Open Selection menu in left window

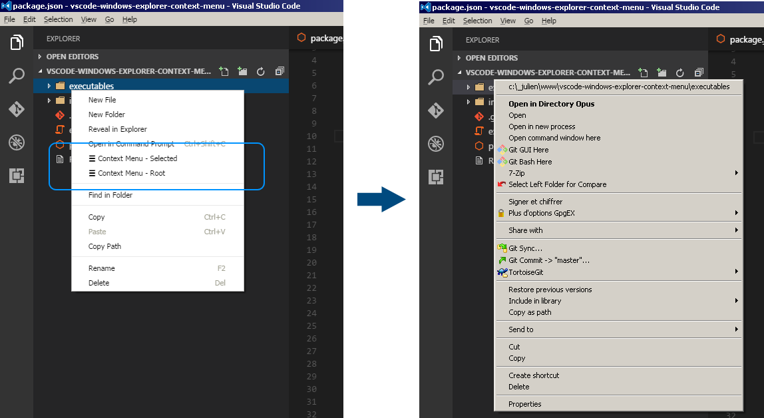pyautogui.click(x=58, y=19)
